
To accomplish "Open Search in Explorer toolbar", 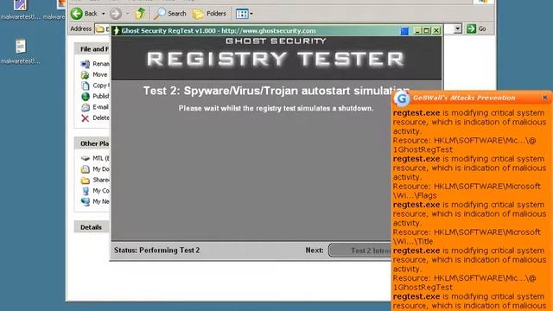I will tap(170, 14).
